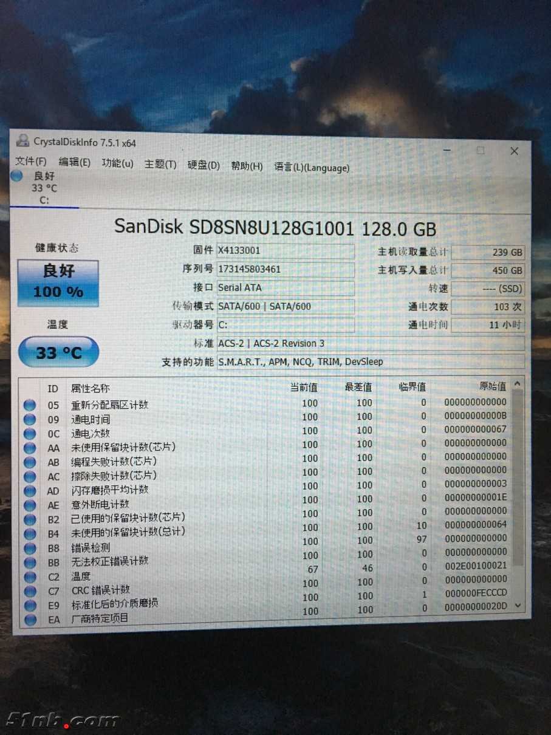Maximize the CrystalDiskInfo window
Screen dimensions: 551x735
[x=481, y=150]
